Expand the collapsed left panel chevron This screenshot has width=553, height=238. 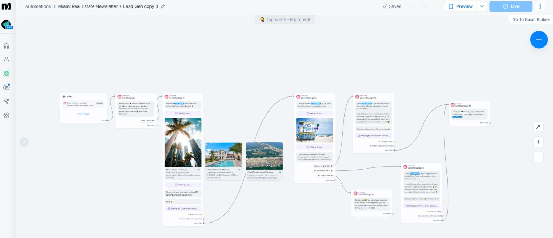coord(24,142)
